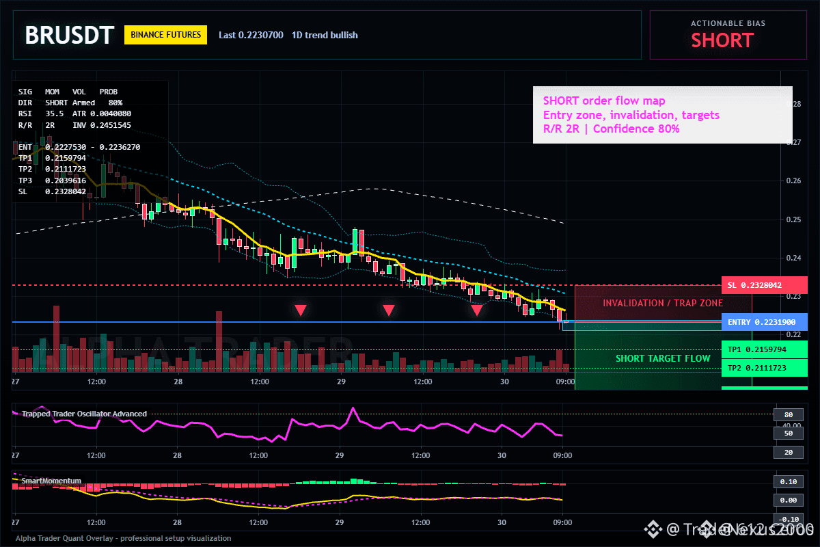Click the RSI 35.5 ATR 0.0040080 row

[74, 114]
